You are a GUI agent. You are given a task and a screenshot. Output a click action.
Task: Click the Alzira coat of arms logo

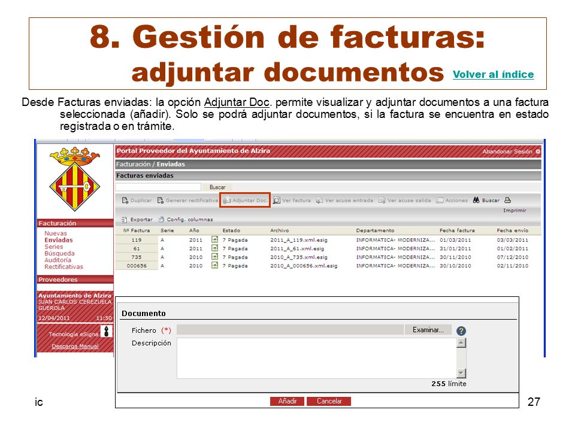tap(75, 179)
